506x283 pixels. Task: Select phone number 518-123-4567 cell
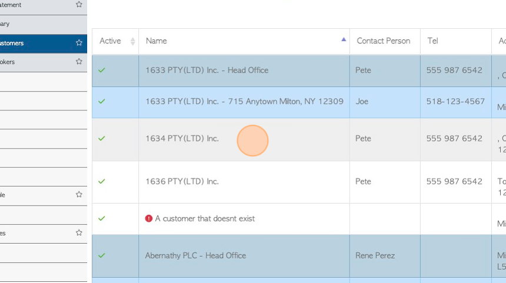tap(455, 102)
